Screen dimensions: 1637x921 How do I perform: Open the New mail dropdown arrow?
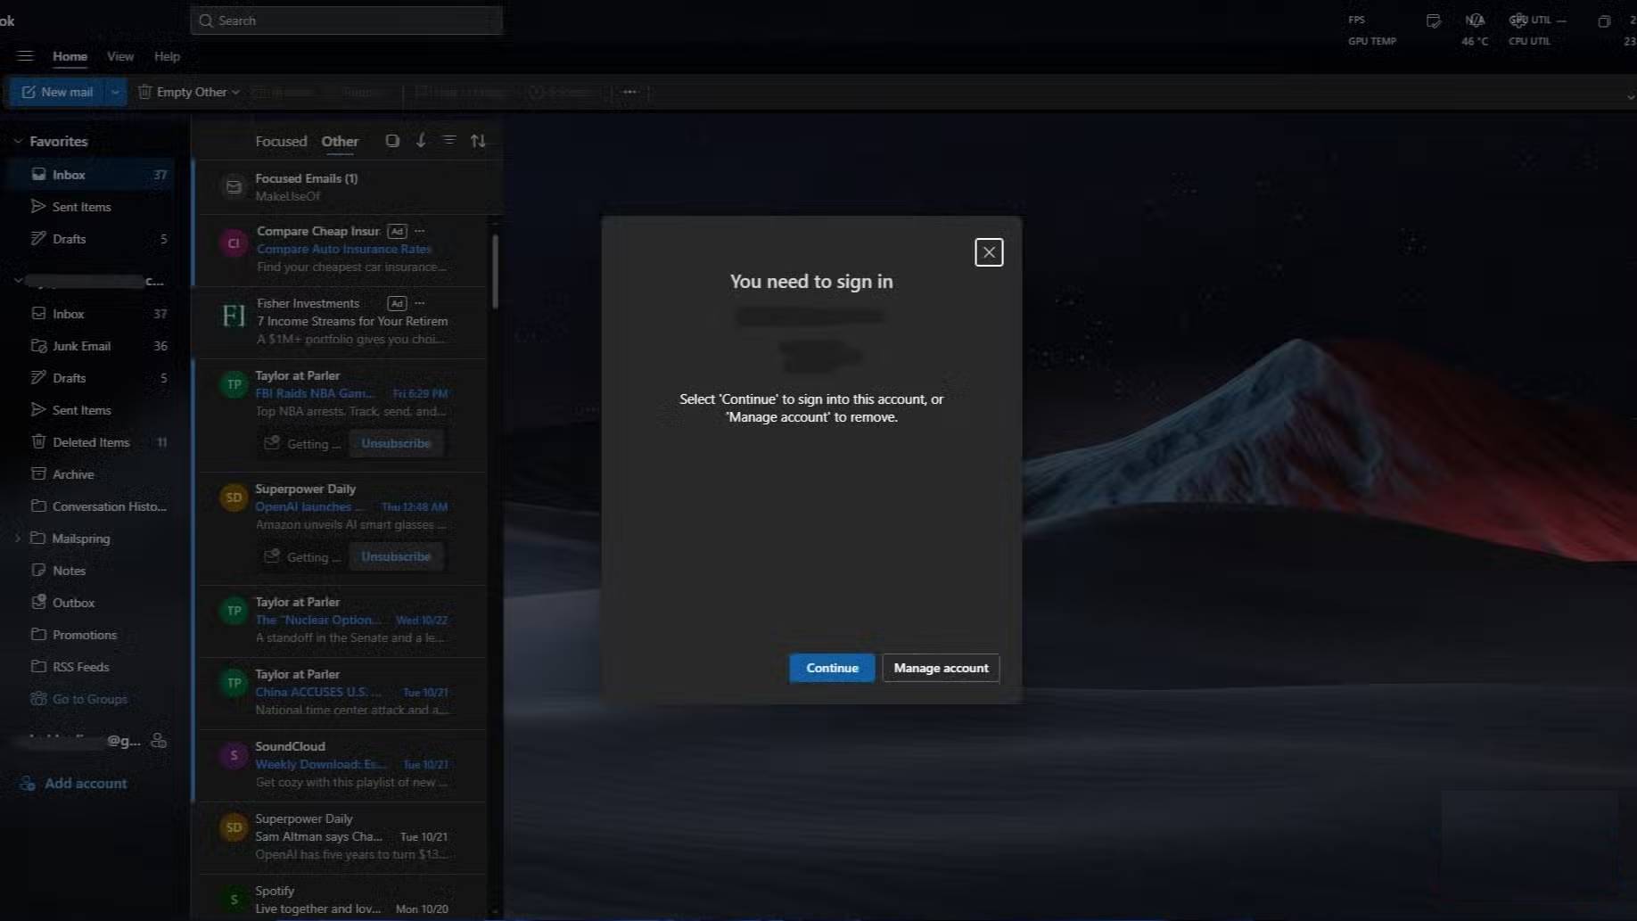pos(115,92)
